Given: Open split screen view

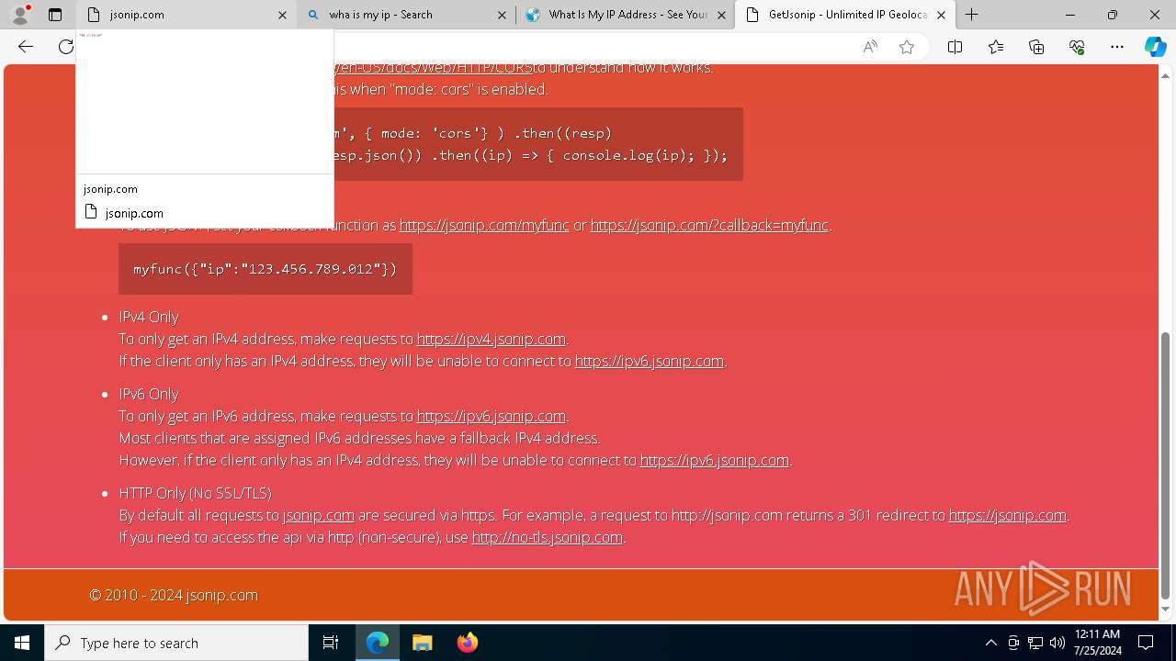Looking at the screenshot, I should (955, 47).
